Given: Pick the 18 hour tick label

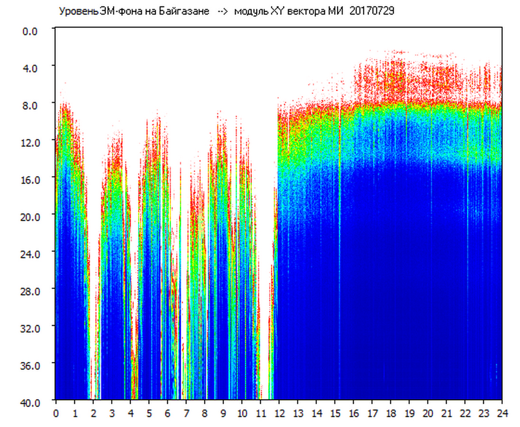Looking at the screenshot, I should pyautogui.click(x=390, y=413).
